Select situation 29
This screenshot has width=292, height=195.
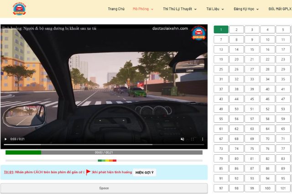(283, 69)
